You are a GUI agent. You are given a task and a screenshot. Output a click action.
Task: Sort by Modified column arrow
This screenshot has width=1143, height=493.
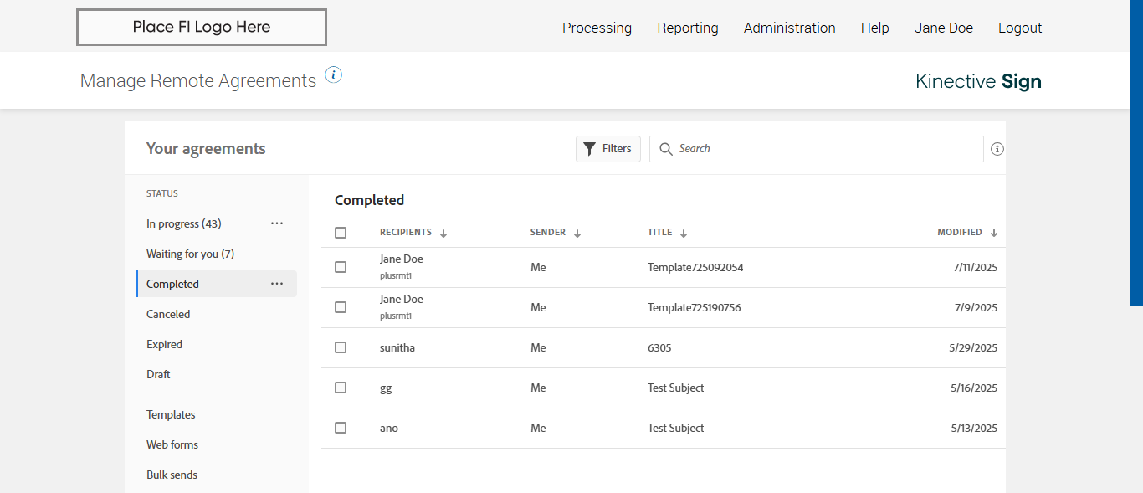coord(994,234)
